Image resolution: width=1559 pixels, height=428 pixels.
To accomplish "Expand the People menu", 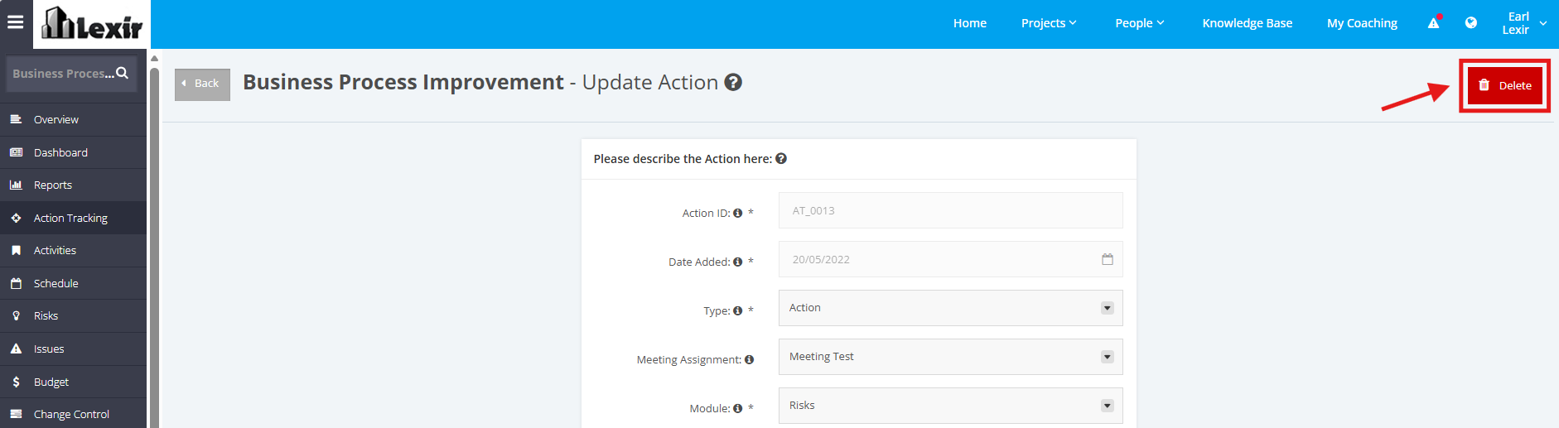I will (1140, 23).
